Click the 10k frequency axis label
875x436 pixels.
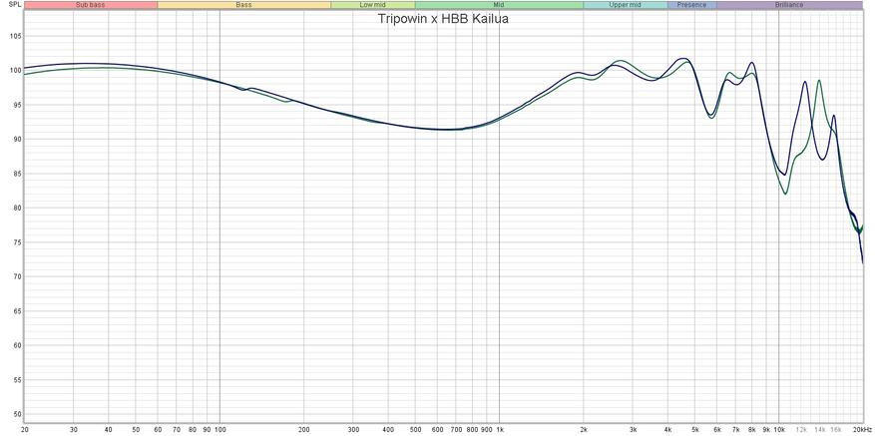tap(779, 430)
